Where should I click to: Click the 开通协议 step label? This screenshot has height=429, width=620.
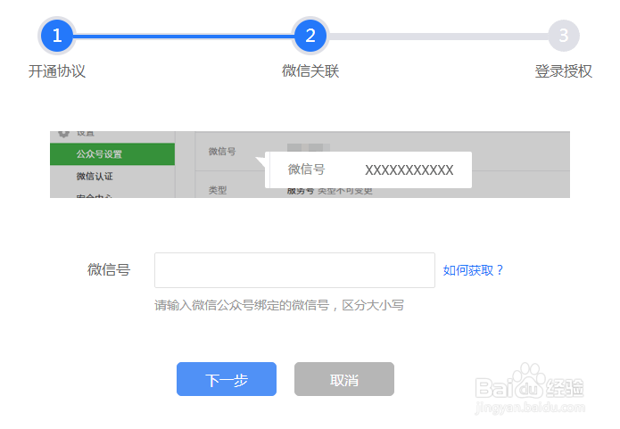point(57,71)
